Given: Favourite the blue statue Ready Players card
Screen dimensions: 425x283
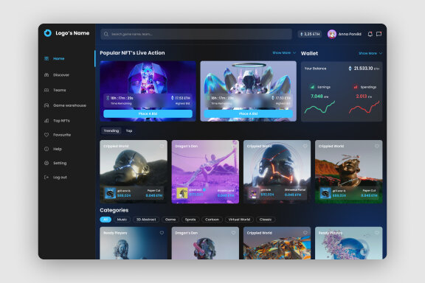Looking at the screenshot, I should point(162,233).
